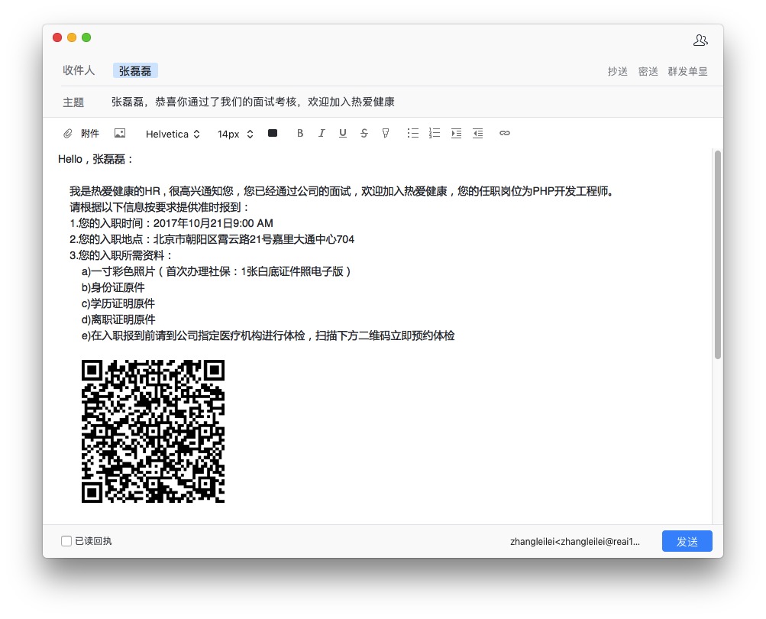Viewport: 766px width, 619px height.
Task: Insert a numbered list
Action: [x=435, y=134]
